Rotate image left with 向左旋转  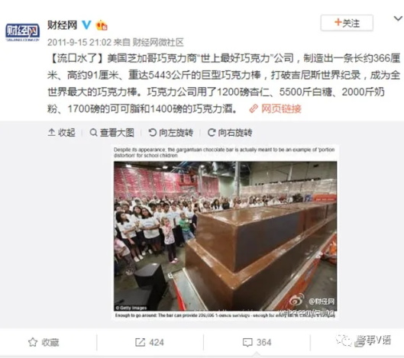(x=170, y=132)
